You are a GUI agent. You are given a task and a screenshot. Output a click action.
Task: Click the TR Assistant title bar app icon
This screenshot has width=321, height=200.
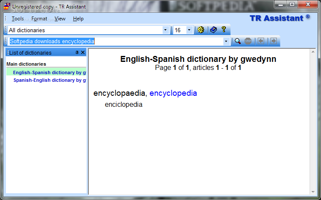click(7, 6)
